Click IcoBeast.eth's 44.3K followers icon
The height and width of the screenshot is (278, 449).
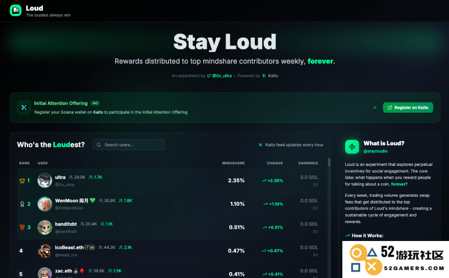click(101, 247)
